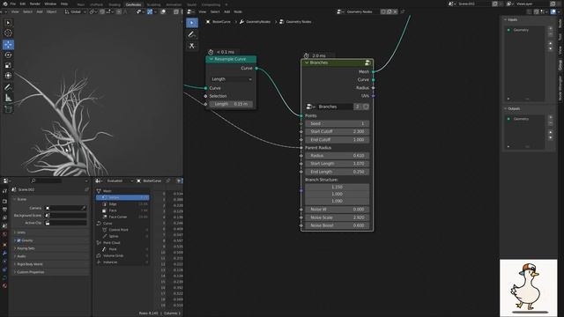This screenshot has height=317, width=564.
Task: Unlink the Geometry Nodes datablock X button
Action: tap(395, 11)
